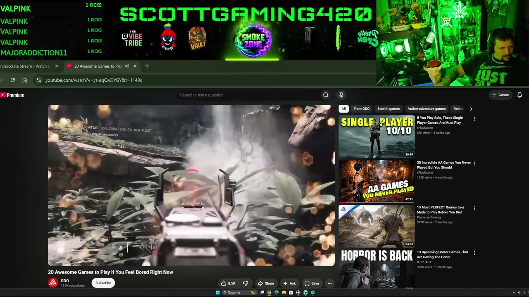
Task: Visit Playverse Gaming channel link
Action: 429,217
